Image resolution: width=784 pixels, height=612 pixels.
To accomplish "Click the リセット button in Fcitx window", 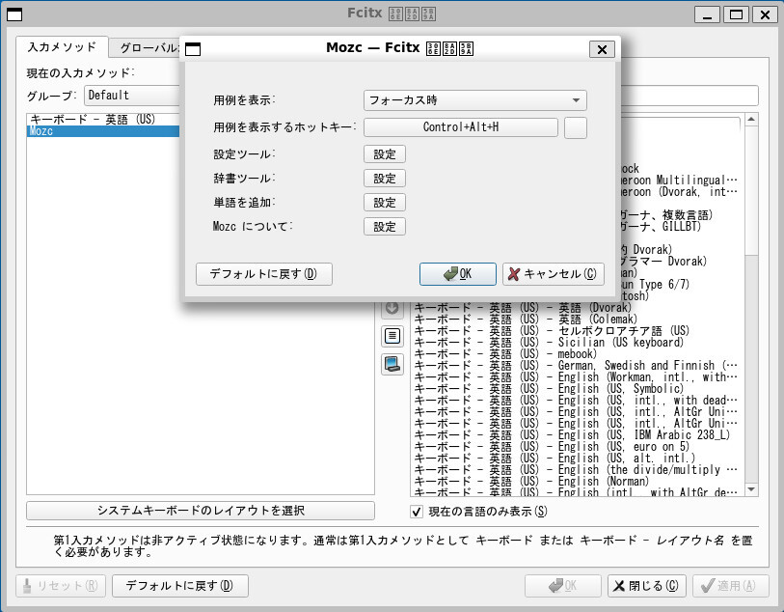I will [61, 586].
